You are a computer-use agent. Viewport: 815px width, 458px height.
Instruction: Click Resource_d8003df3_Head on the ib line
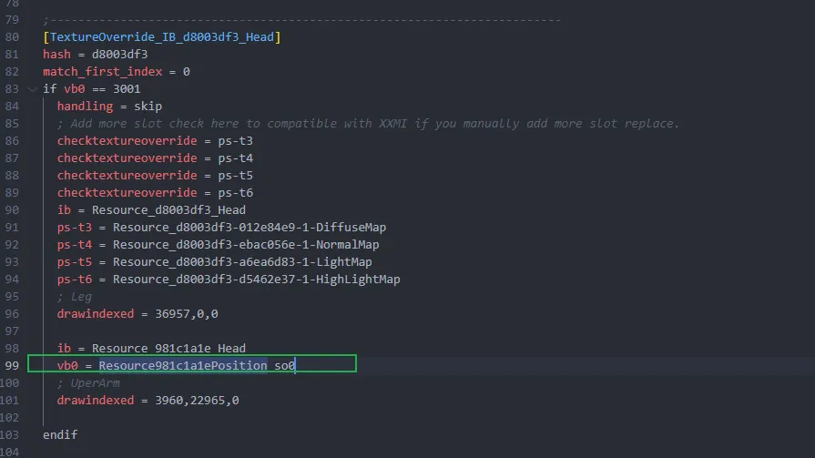pos(169,210)
